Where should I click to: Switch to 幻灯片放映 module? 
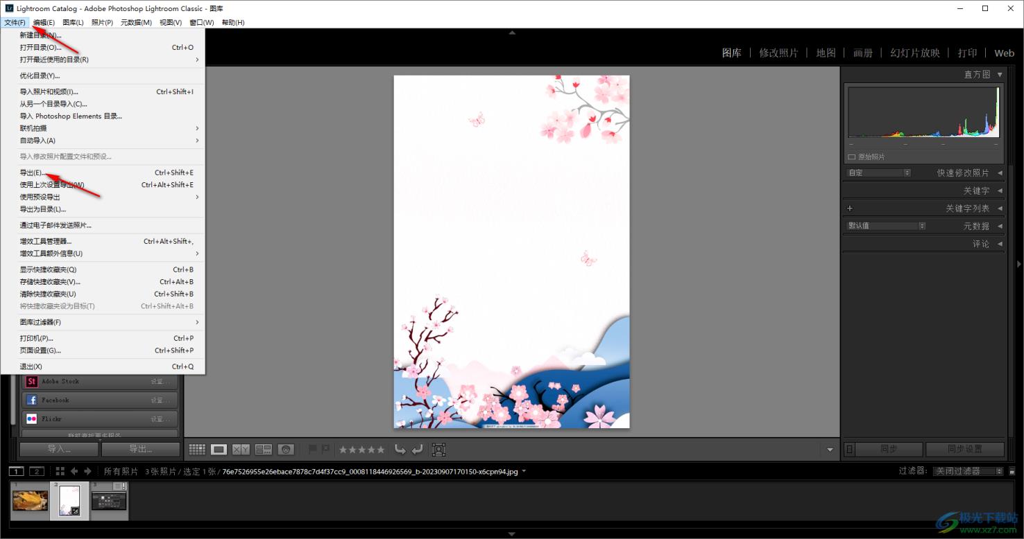(914, 53)
